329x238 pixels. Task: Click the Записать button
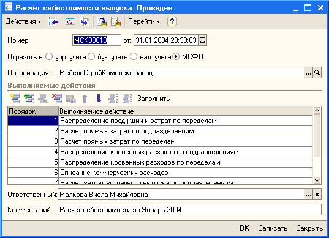pyautogui.click(x=273, y=228)
